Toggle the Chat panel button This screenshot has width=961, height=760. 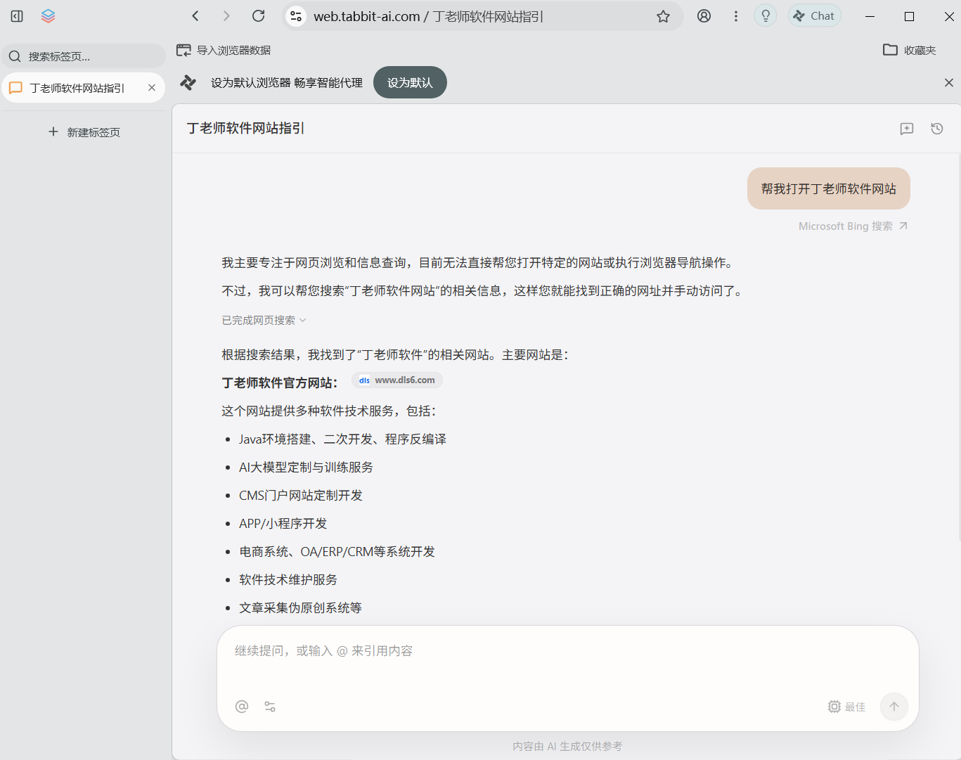pyautogui.click(x=814, y=16)
